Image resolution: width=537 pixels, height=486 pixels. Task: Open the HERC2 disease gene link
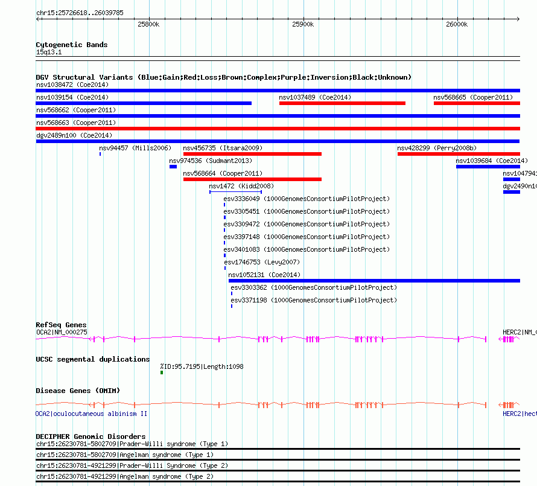point(520,414)
